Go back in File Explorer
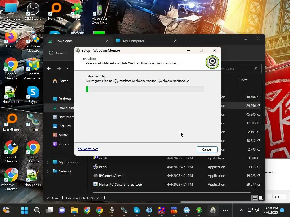The width and height of the screenshot is (290, 217). [x=49, y=68]
